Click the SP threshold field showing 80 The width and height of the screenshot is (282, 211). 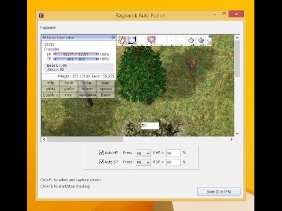(x=173, y=162)
